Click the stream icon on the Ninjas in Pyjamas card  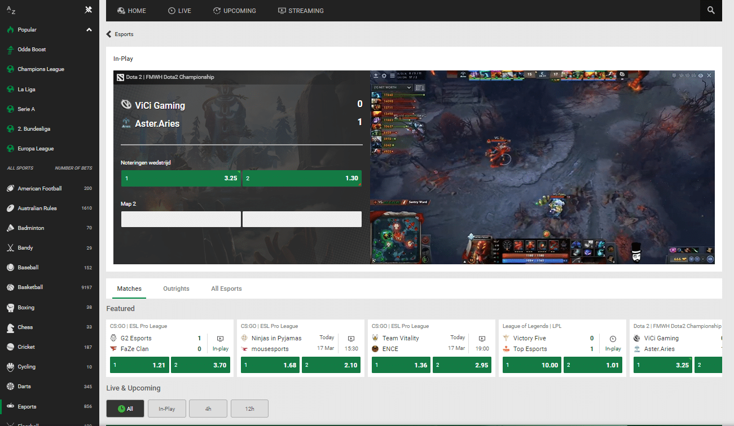[351, 339]
